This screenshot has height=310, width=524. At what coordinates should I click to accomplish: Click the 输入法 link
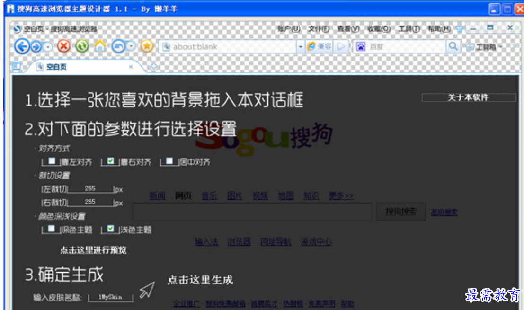[x=206, y=241]
